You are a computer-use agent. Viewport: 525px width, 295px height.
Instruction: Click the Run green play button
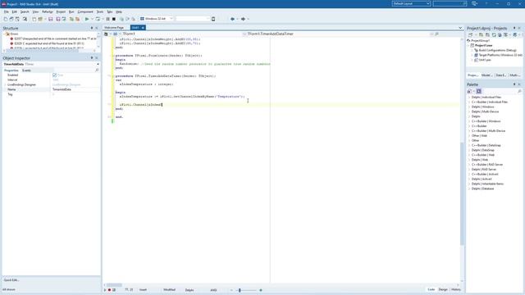[x=87, y=19]
